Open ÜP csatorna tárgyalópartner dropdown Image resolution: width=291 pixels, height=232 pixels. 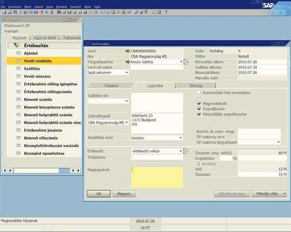[279, 142]
